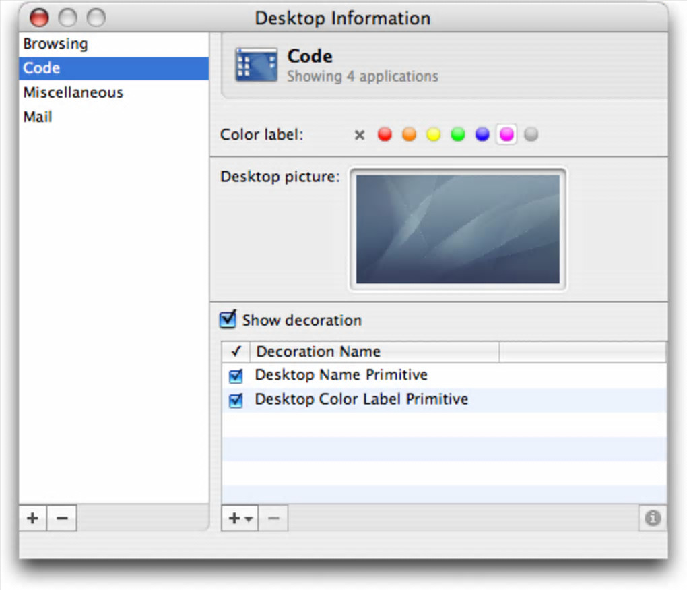Clear the color label with the X

(x=360, y=135)
